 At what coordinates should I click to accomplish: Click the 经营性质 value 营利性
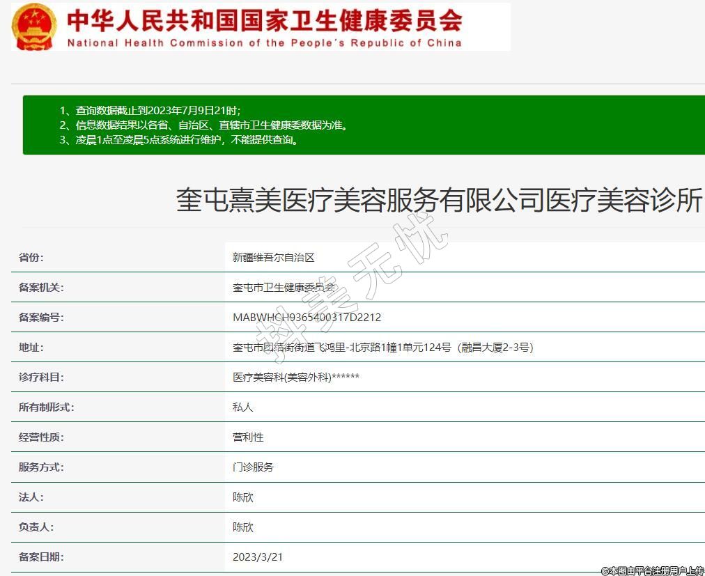248,437
